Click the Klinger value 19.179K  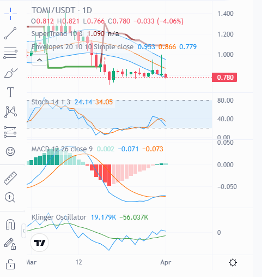[103, 217]
